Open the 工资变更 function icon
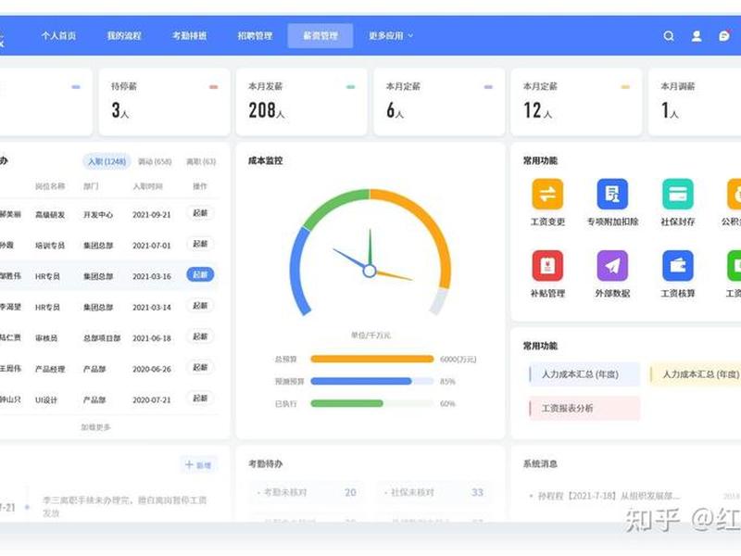This screenshot has height=556, width=741. click(x=547, y=194)
